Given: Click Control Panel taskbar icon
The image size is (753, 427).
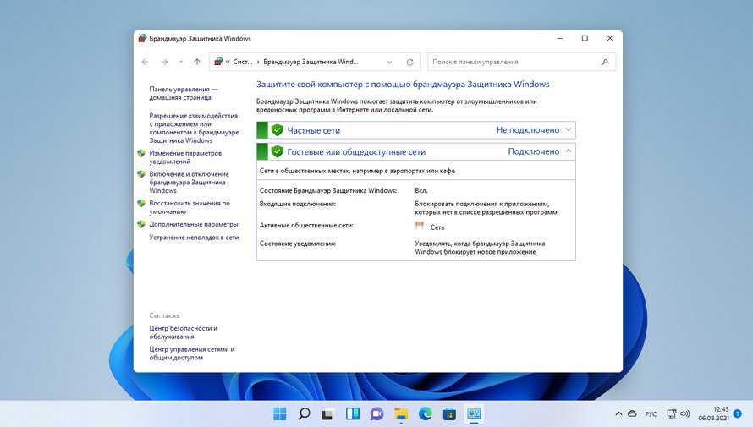Looking at the screenshot, I should click(x=474, y=413).
